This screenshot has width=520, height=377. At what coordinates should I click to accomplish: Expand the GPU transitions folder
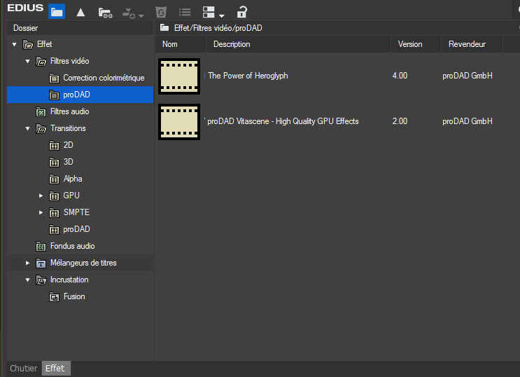tap(41, 196)
